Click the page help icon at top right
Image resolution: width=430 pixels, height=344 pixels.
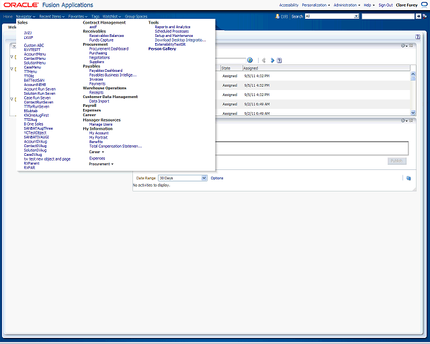click(418, 36)
